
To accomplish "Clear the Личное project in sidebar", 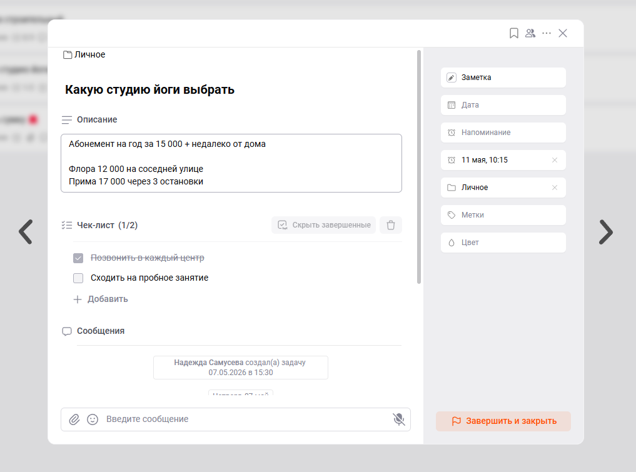I will (555, 188).
